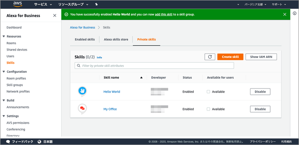Open Rooms in sidebar
This screenshot has height=145, width=299.
point(11,43)
